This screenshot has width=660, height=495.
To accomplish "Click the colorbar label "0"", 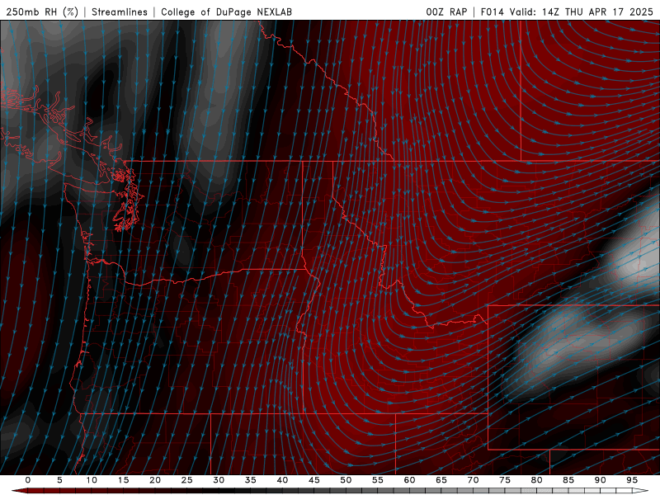I will [x=28, y=480].
